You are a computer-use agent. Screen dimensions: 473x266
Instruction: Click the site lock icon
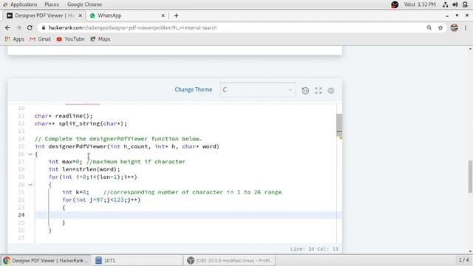44,28
